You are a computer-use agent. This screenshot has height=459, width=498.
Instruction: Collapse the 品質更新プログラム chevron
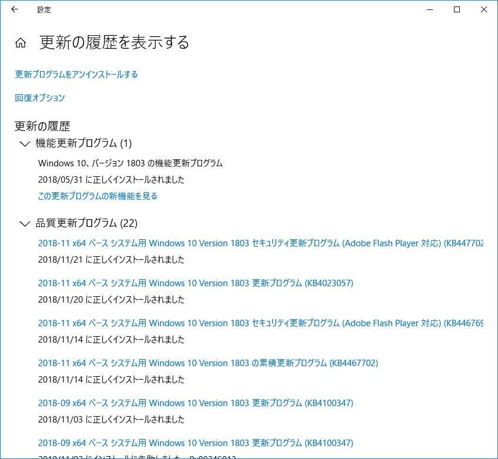click(25, 223)
